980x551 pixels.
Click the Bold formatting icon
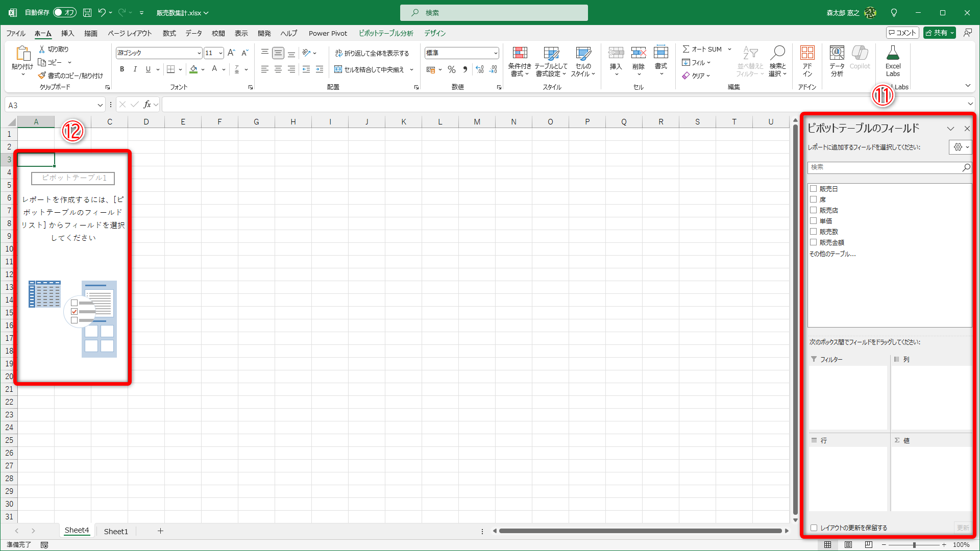click(x=122, y=69)
